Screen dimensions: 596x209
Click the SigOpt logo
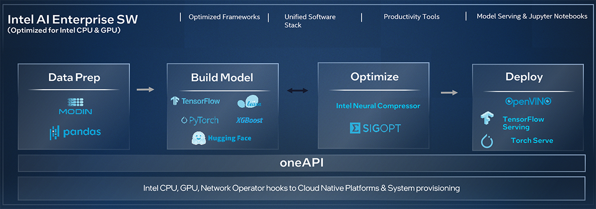point(375,128)
